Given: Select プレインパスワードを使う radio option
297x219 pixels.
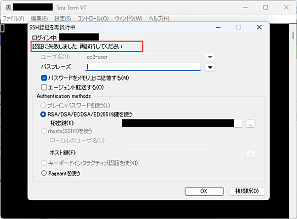Looking at the screenshot, I should click(43, 105).
